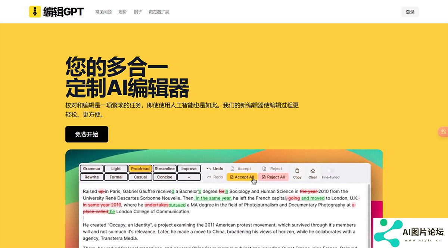Click the green insertion "and moved"
Screen dimensions: 448x248
(x=312, y=198)
